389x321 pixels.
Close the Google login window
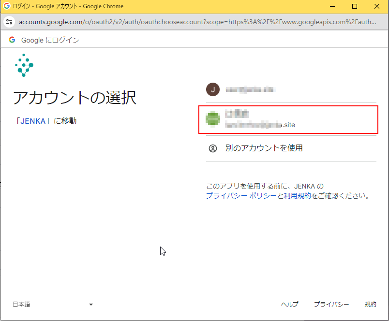point(376,6)
